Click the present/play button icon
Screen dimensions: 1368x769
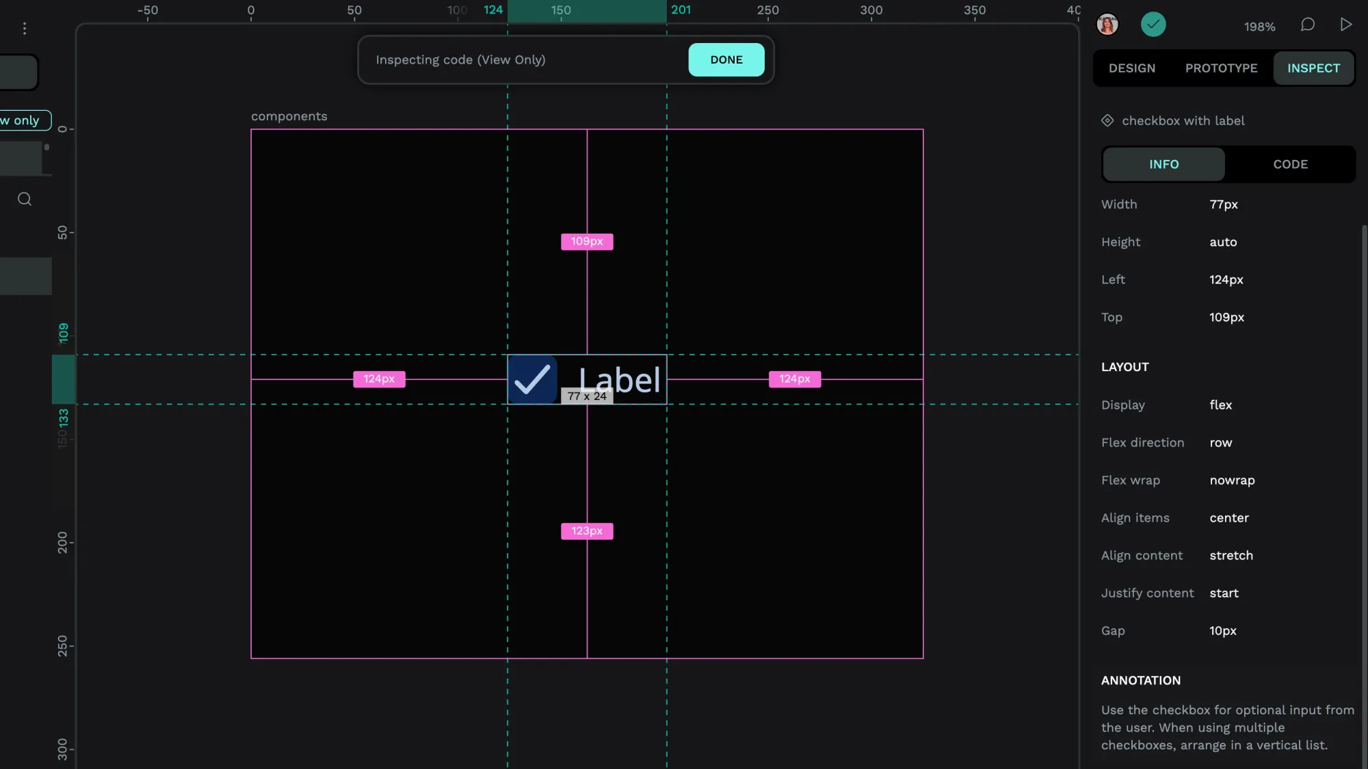(1345, 25)
